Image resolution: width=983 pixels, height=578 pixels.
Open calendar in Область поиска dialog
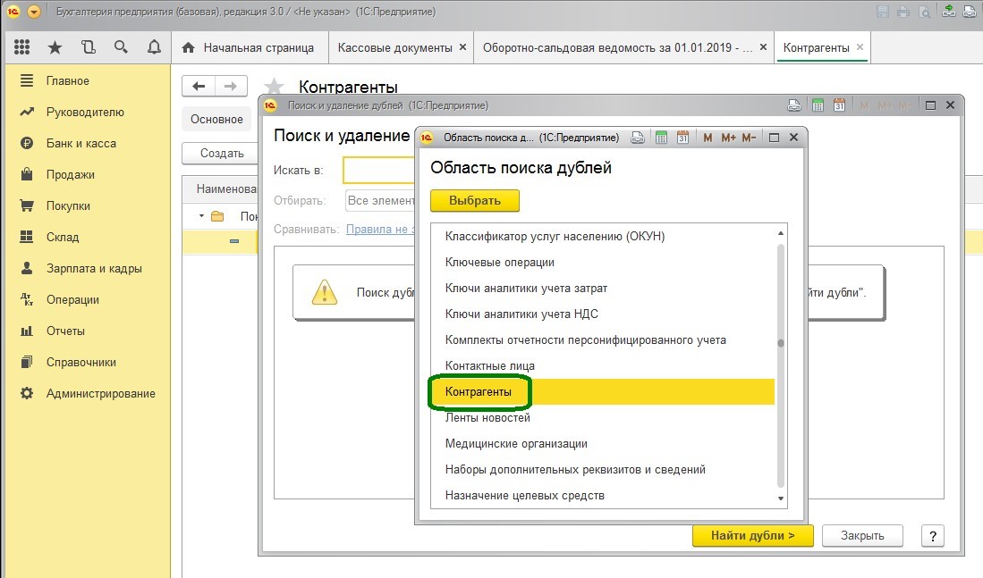click(x=682, y=138)
